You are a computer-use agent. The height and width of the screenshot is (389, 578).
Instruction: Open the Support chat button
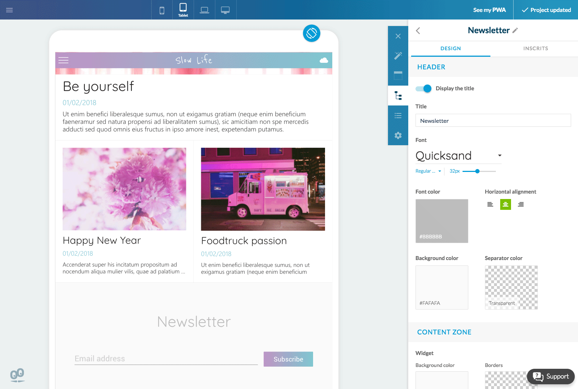click(551, 376)
